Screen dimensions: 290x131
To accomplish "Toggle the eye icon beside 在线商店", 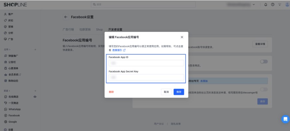I will (x=35, y=97).
